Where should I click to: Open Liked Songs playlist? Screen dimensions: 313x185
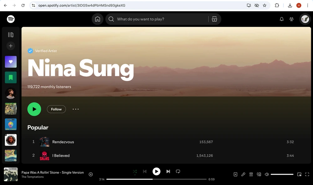click(x=11, y=62)
